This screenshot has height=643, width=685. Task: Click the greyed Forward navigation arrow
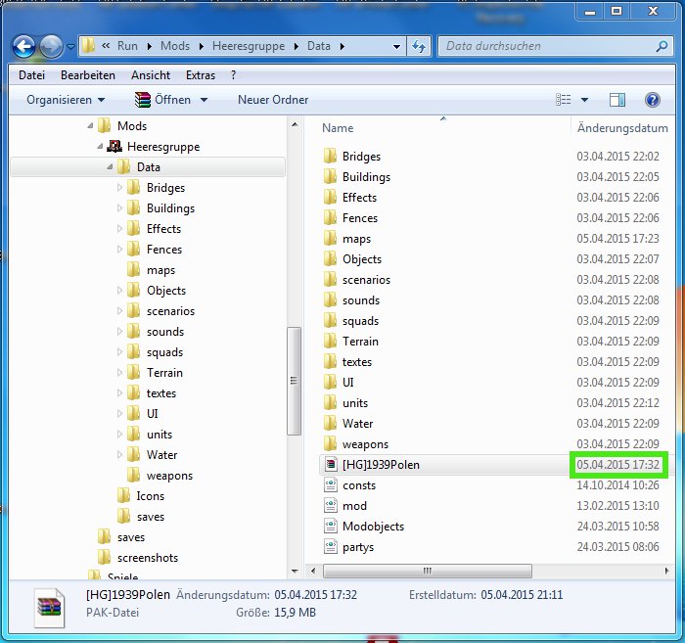click(x=52, y=46)
